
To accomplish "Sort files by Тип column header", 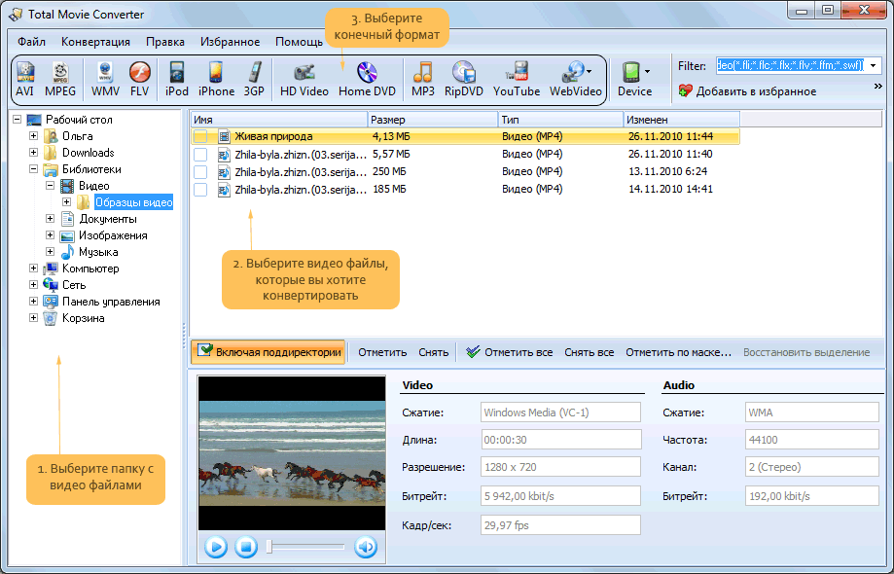I will pyautogui.click(x=561, y=120).
